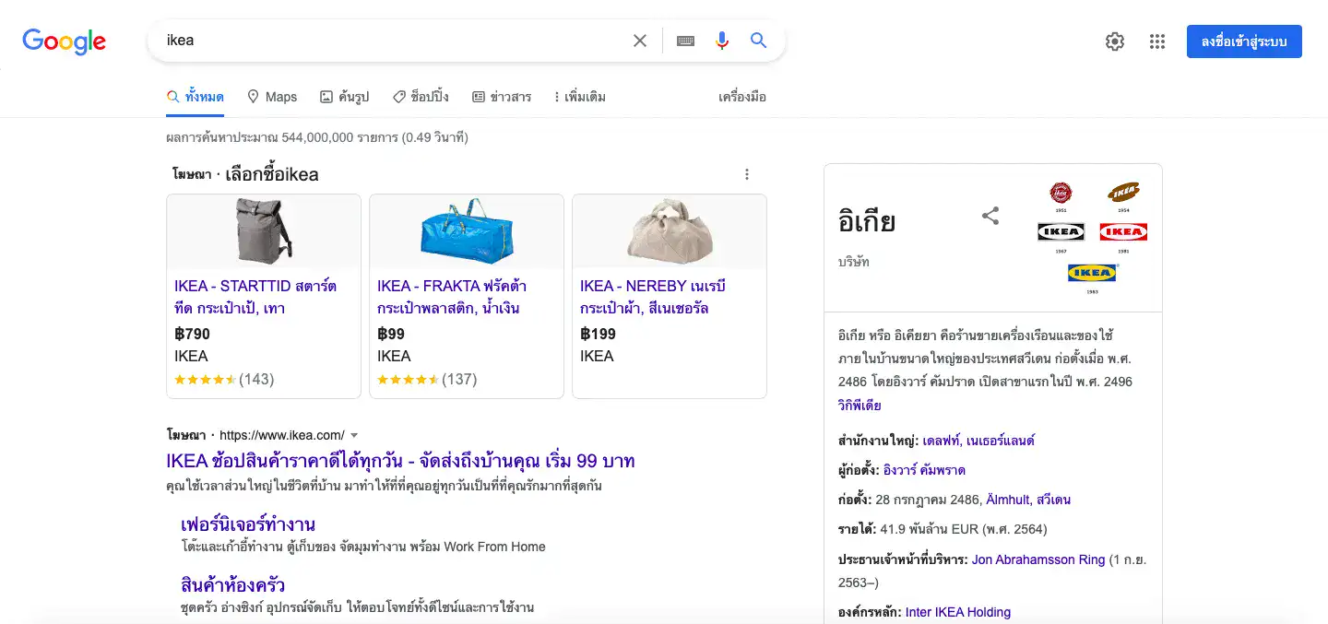The width and height of the screenshot is (1328, 624).
Task: Clear the search query with the X icon
Action: (x=640, y=41)
